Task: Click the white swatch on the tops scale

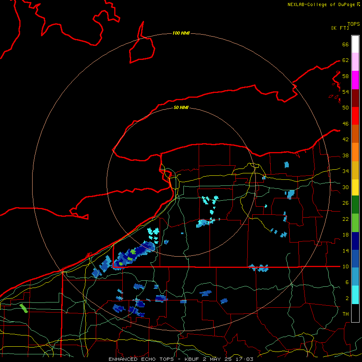Action: click(x=355, y=44)
